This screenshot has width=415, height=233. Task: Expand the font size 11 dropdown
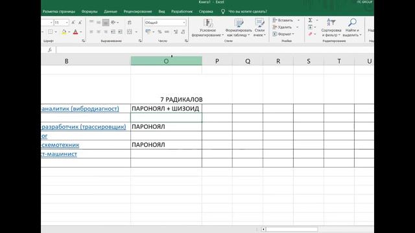point(67,23)
